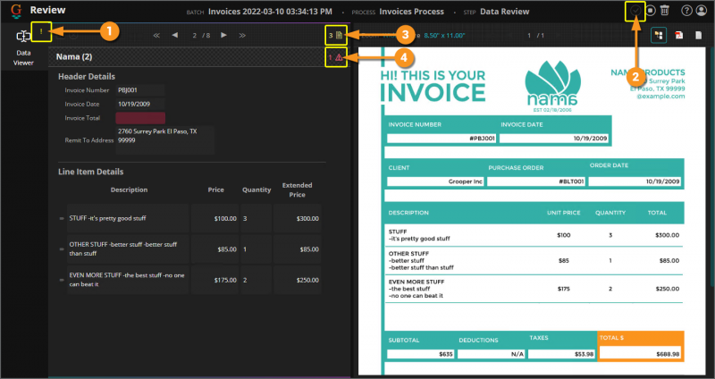Click the stop processing circle icon
The height and width of the screenshot is (379, 715).
[651, 11]
